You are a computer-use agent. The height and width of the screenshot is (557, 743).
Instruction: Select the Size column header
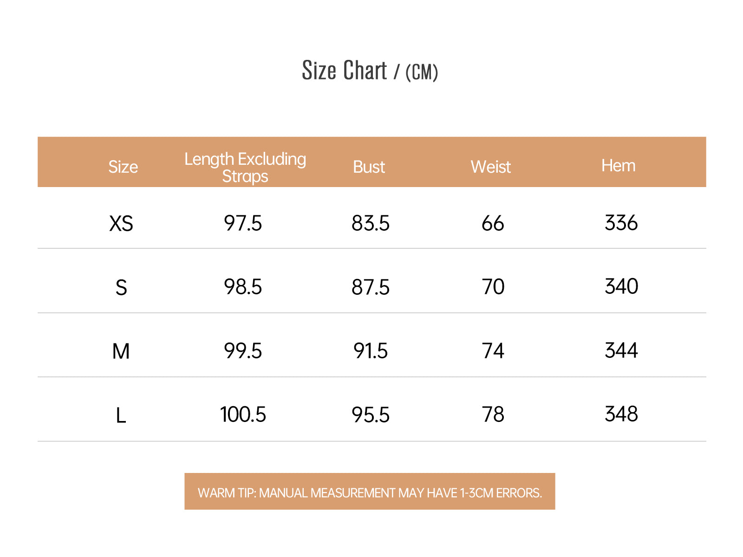click(x=123, y=167)
